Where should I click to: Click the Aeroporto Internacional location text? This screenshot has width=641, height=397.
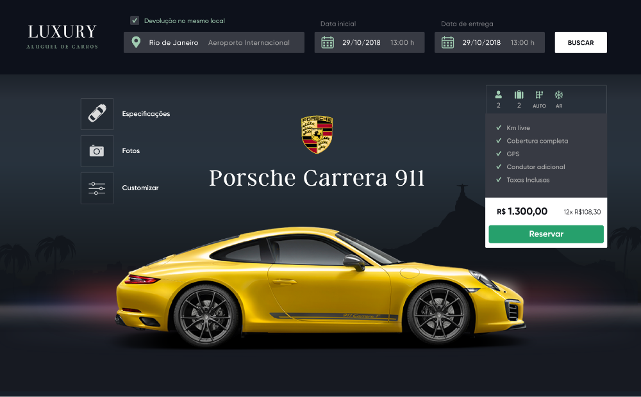click(249, 42)
